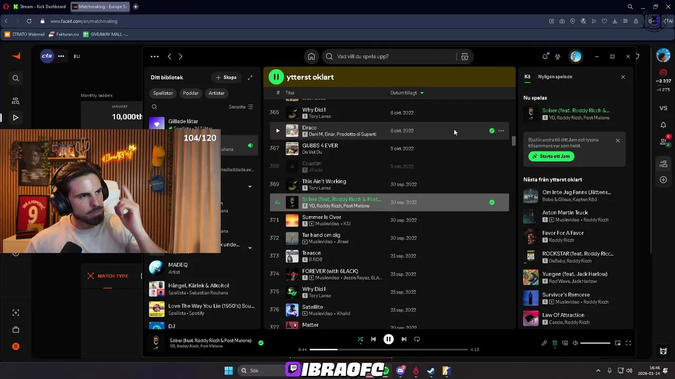Viewport: 675px width, 379px height.
Task: Open the Spotify three-dot app menu
Action: [155, 57]
